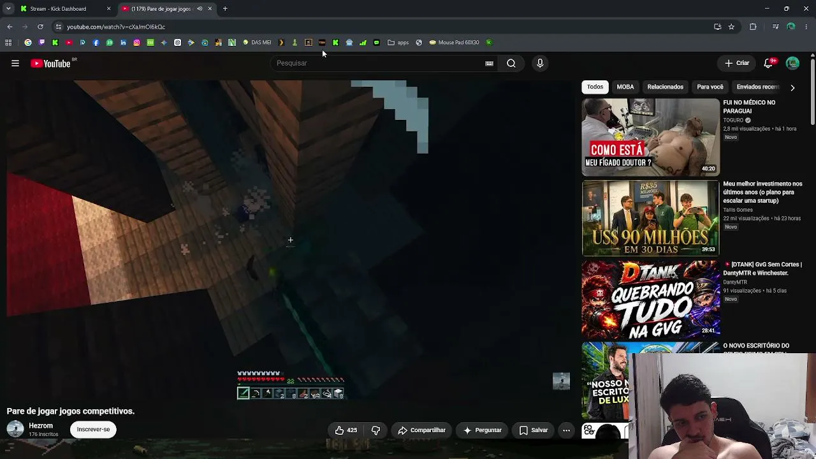Mute the YouTube tab via speaker icon
The width and height of the screenshot is (816, 459).
[200, 9]
